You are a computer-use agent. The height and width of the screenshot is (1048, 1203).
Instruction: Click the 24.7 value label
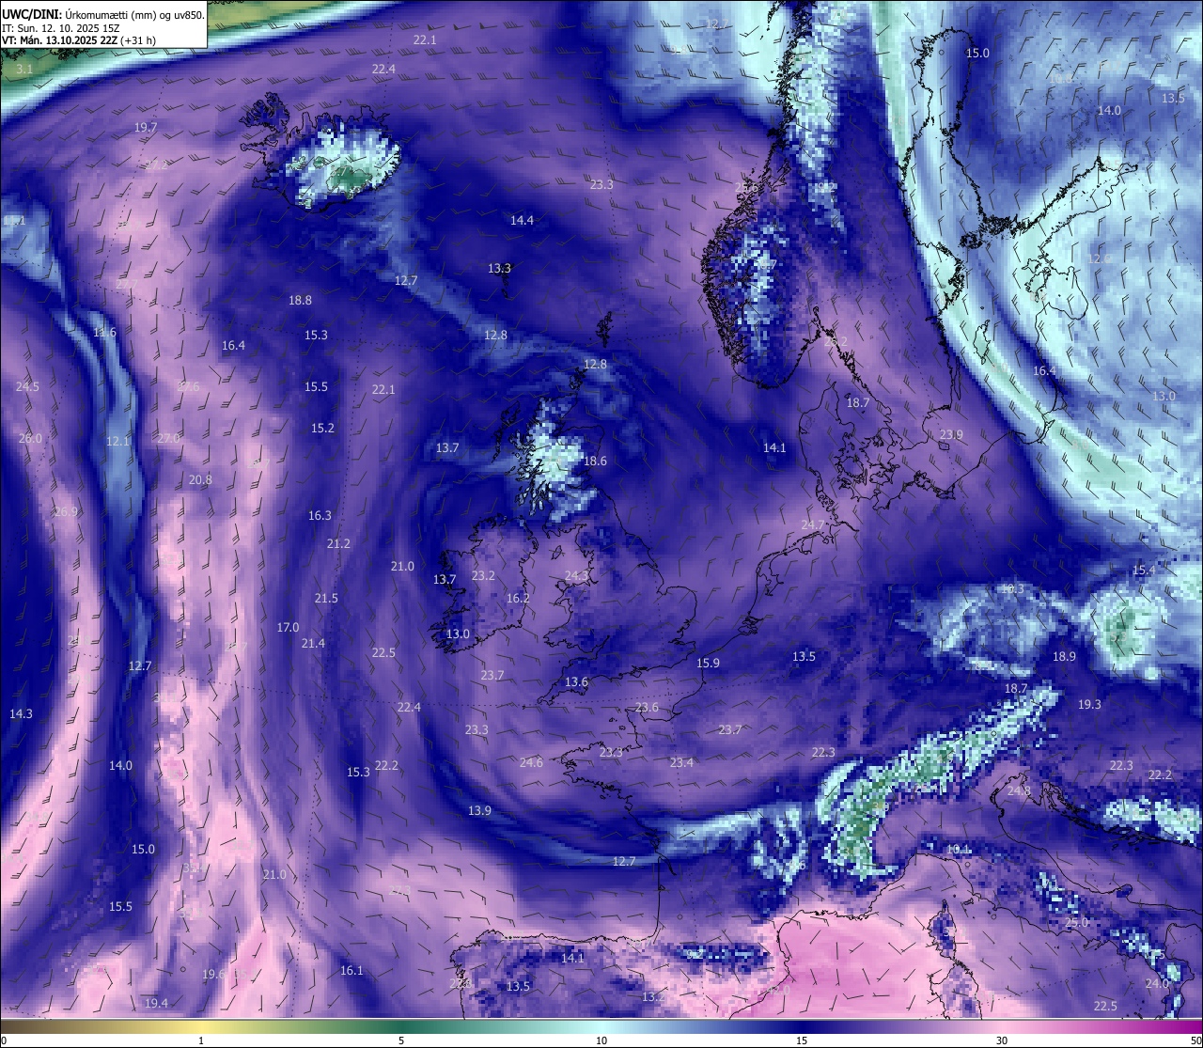point(812,524)
